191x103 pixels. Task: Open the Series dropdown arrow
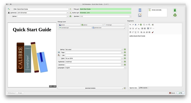click(68, 16)
